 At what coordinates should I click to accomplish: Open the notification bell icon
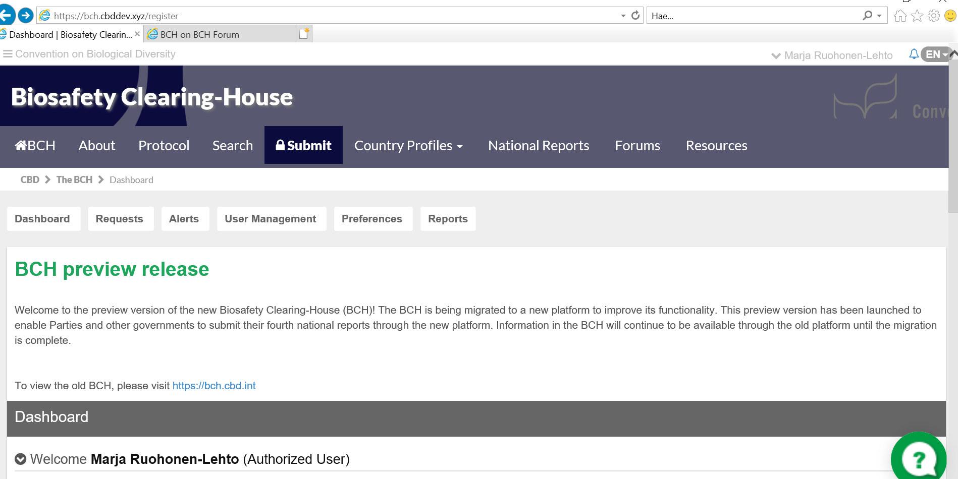[x=914, y=54]
